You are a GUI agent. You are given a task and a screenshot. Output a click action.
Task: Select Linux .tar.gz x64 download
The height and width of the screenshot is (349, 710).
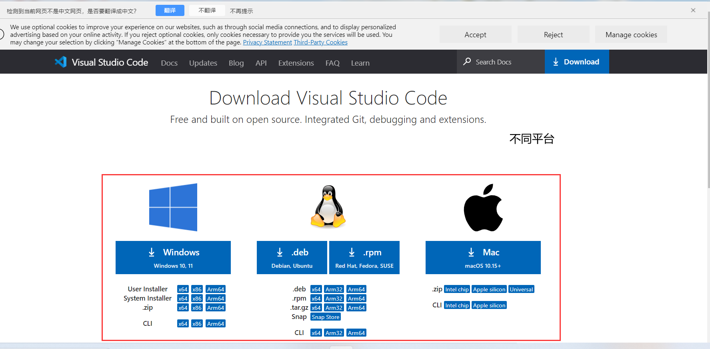316,307
